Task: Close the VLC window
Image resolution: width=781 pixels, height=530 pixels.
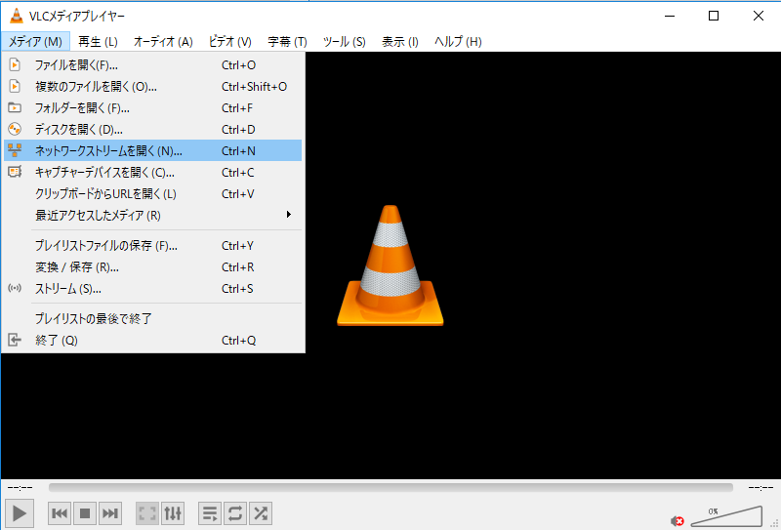Action: point(759,16)
